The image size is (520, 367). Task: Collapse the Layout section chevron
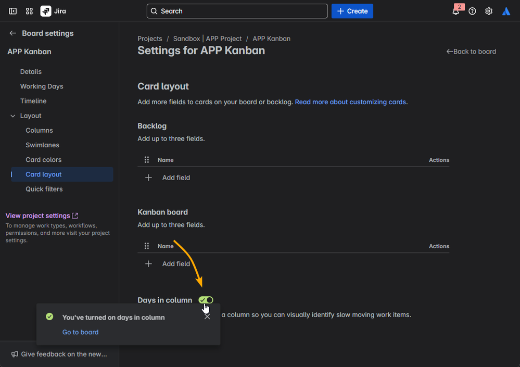tap(12, 116)
